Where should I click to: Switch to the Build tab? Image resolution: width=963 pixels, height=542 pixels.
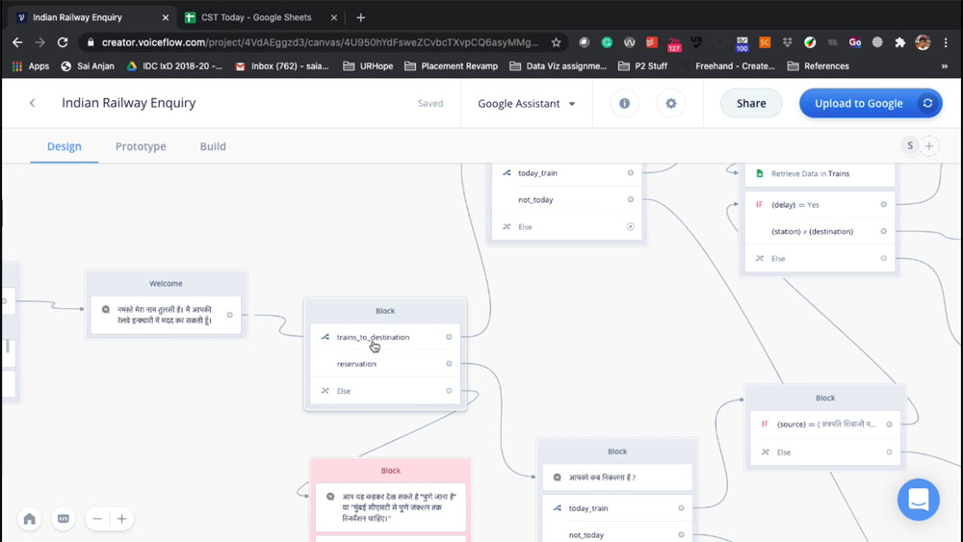[213, 146]
